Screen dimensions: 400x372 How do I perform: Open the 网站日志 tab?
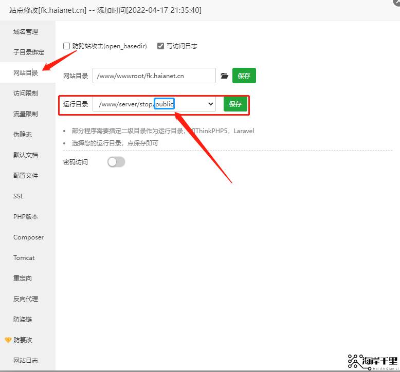26,361
